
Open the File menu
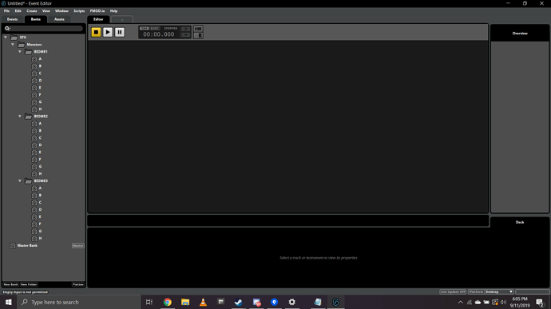(6, 11)
